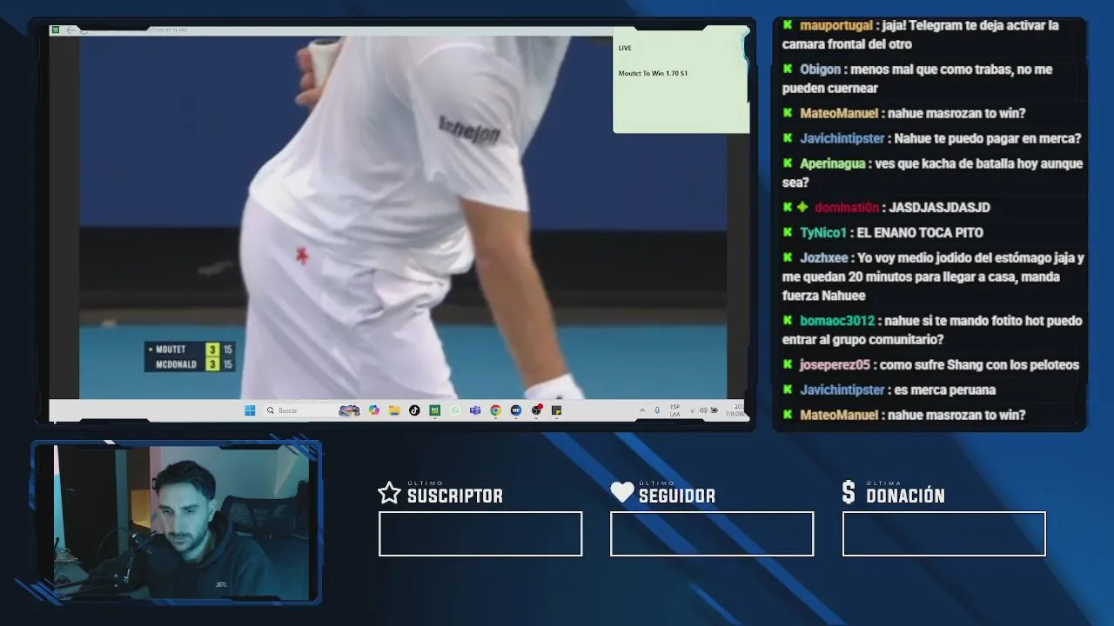Viewport: 1114px width, 626px height.
Task: Open the Copilot icon in the taskbar
Action: click(x=374, y=410)
